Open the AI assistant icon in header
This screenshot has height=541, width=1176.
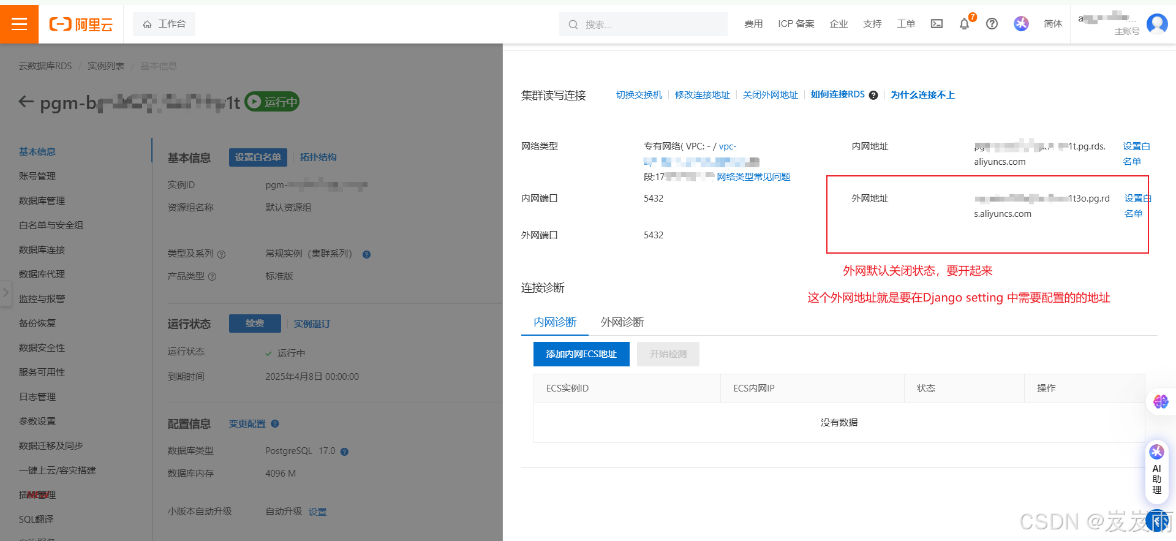point(1021,24)
